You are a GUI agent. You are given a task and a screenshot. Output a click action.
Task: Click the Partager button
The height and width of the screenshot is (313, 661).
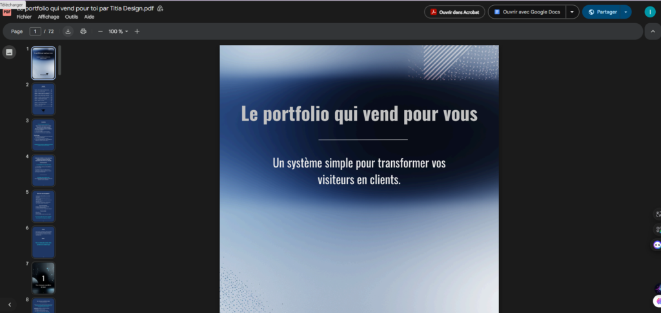coord(602,12)
